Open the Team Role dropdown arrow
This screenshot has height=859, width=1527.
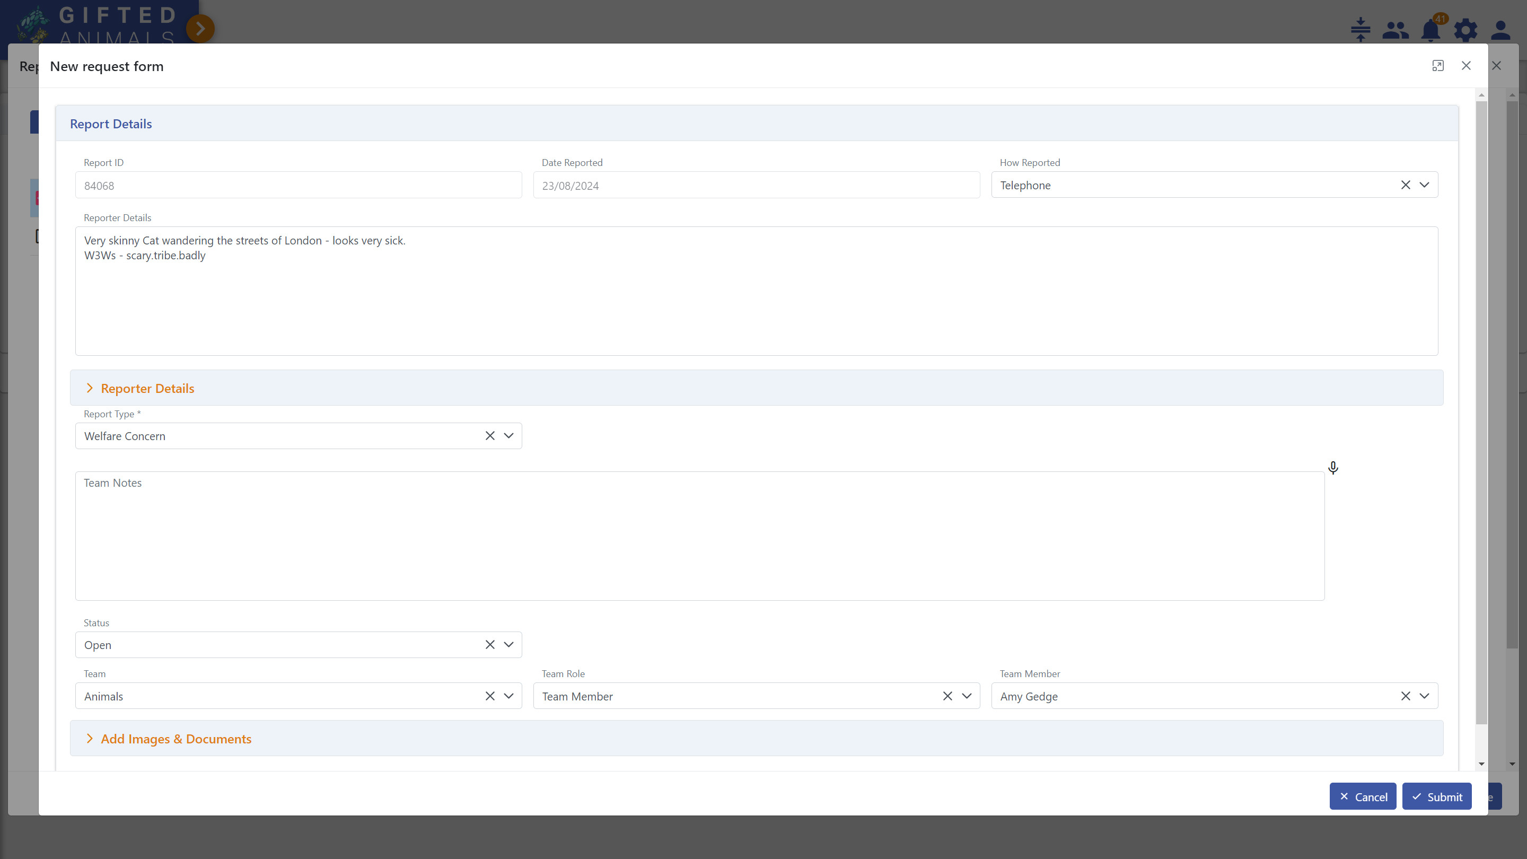tap(967, 696)
